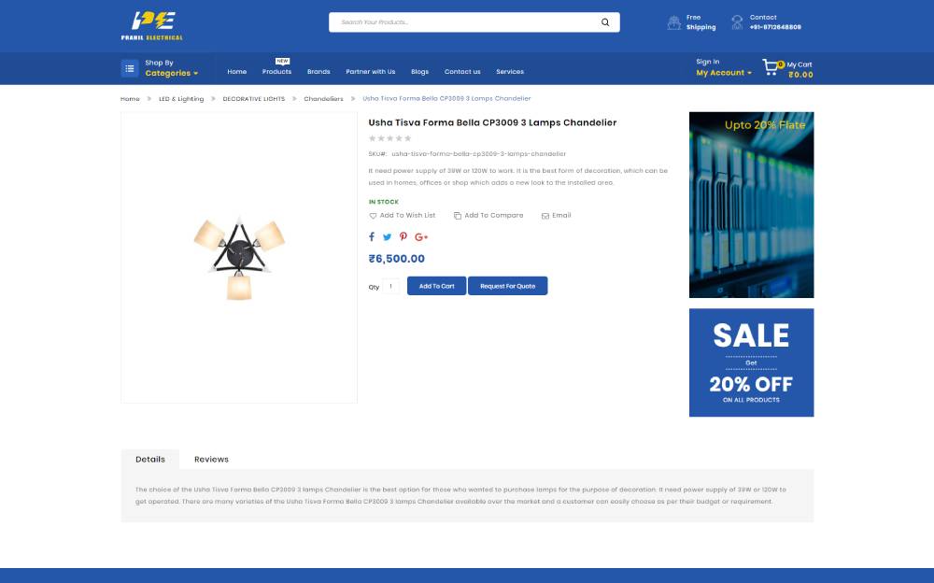
Task: Click the Upto 20% Flate banner
Action: point(752,205)
